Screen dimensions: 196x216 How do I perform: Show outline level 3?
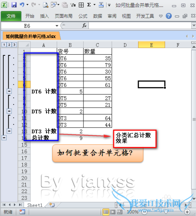(x=14, y=45)
